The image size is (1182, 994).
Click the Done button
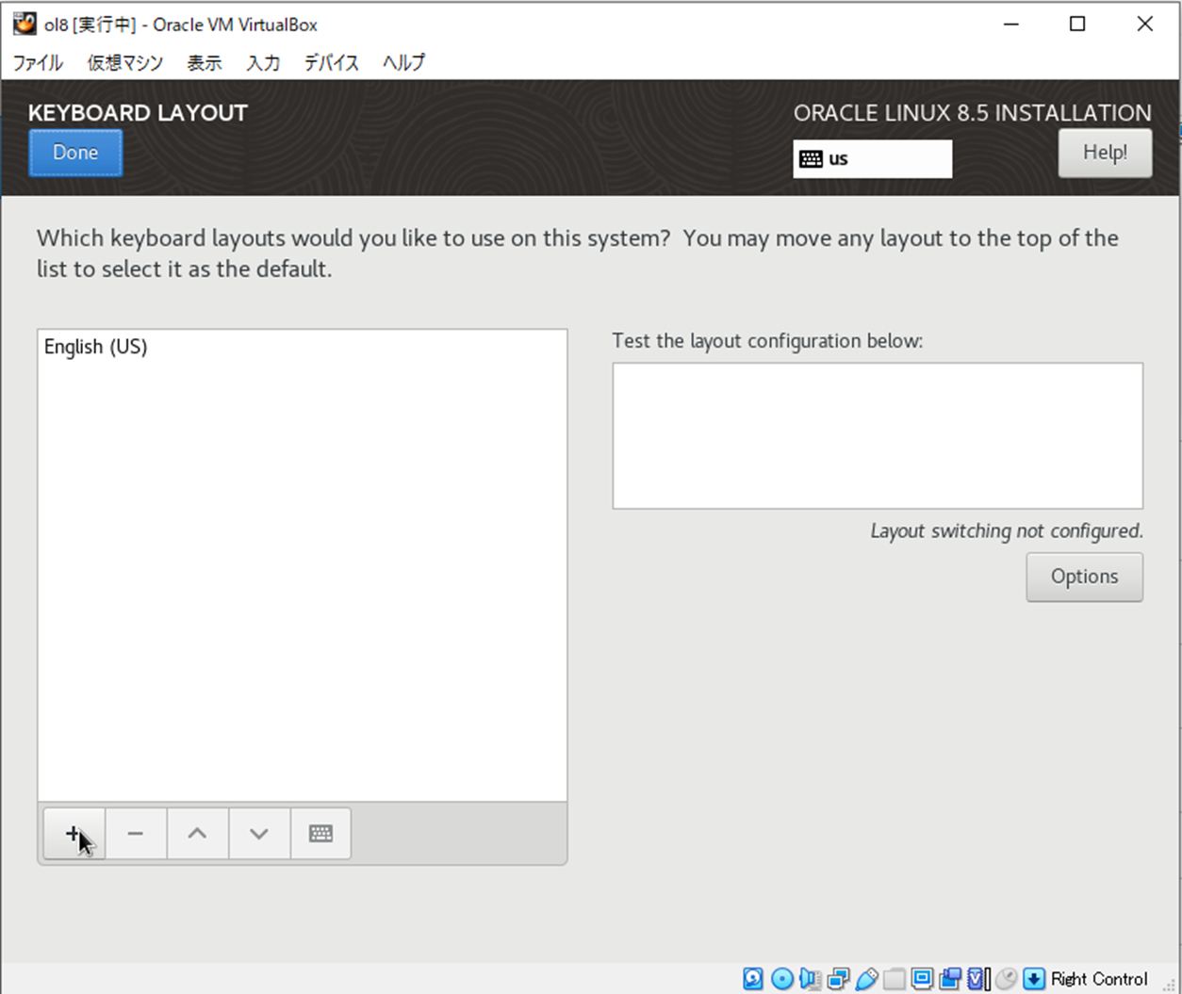point(75,153)
